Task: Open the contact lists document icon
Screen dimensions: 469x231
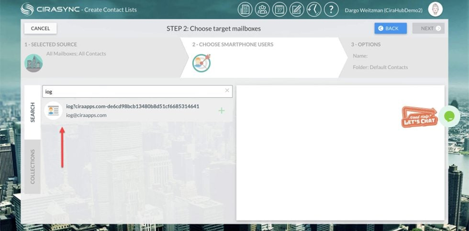Action: click(245, 9)
